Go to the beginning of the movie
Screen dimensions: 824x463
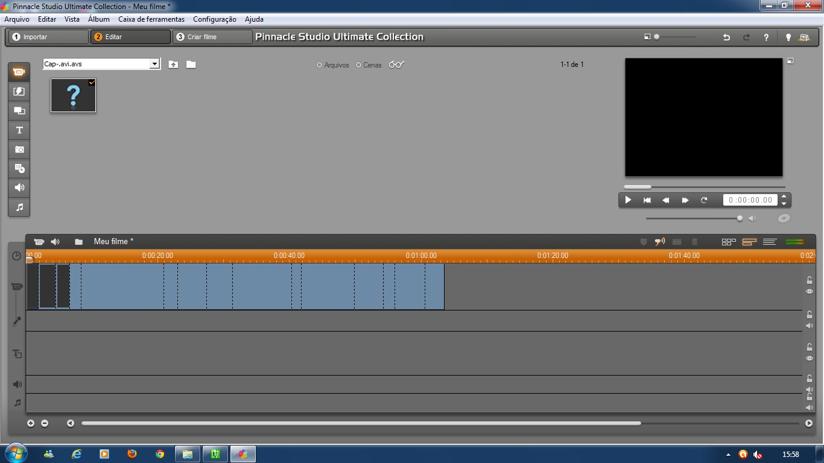tap(647, 200)
